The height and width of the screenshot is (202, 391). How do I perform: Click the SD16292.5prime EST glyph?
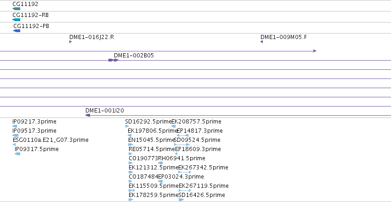tap(127, 126)
